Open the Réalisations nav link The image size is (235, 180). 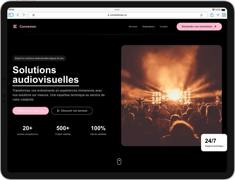click(x=148, y=26)
